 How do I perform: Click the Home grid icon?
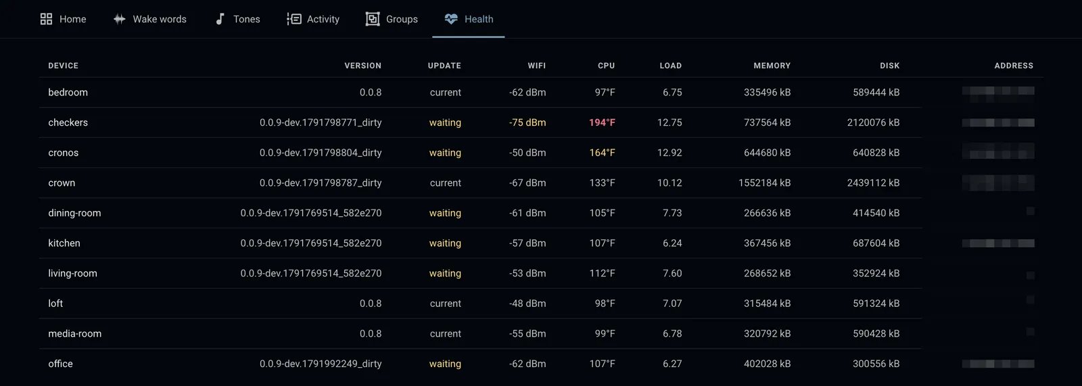tap(46, 19)
